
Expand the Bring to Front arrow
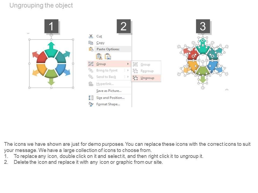[x=128, y=70]
